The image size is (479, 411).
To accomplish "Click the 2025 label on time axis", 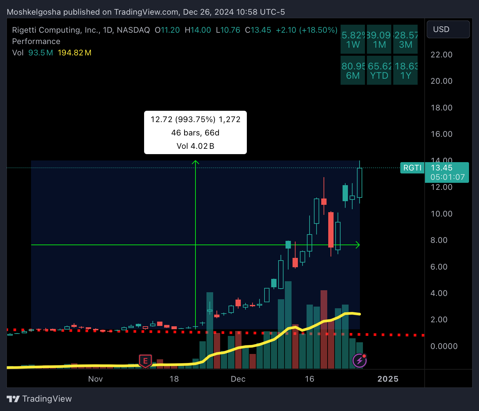I will click(x=388, y=379).
